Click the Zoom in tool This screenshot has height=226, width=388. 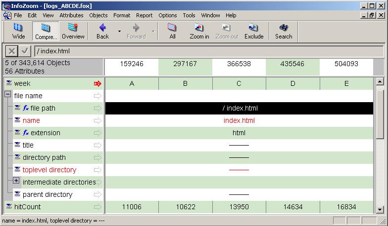199,31
